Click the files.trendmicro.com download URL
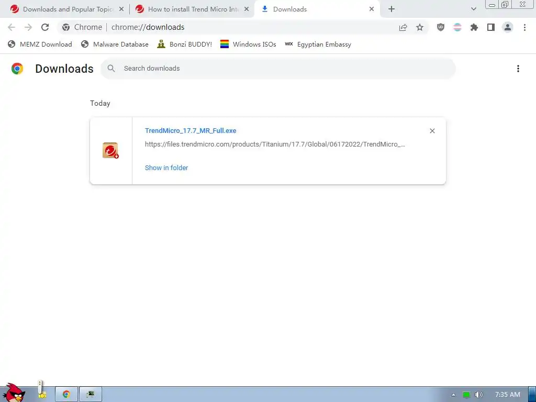This screenshot has height=402, width=536. [275, 144]
